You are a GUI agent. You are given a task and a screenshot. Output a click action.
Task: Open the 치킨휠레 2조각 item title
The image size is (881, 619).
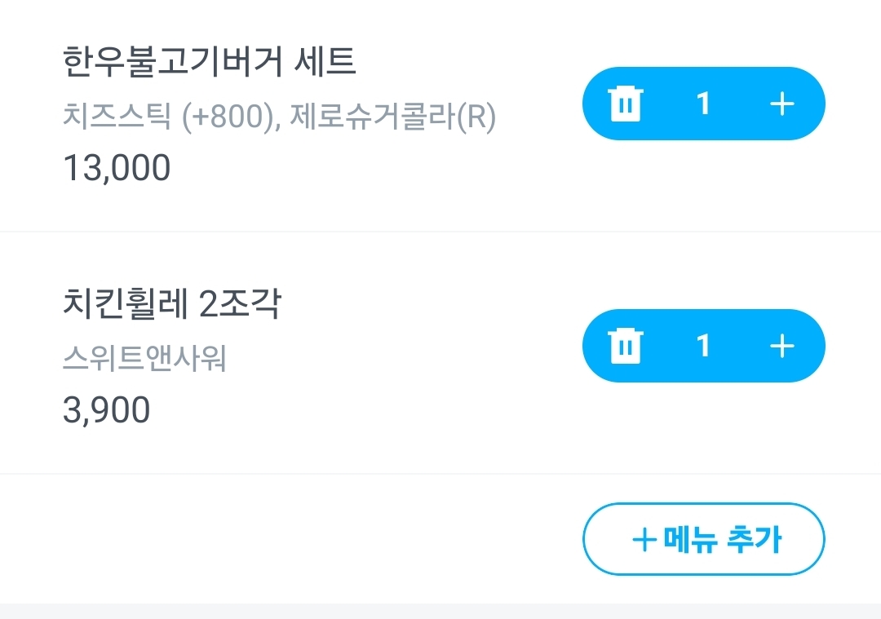[171, 304]
